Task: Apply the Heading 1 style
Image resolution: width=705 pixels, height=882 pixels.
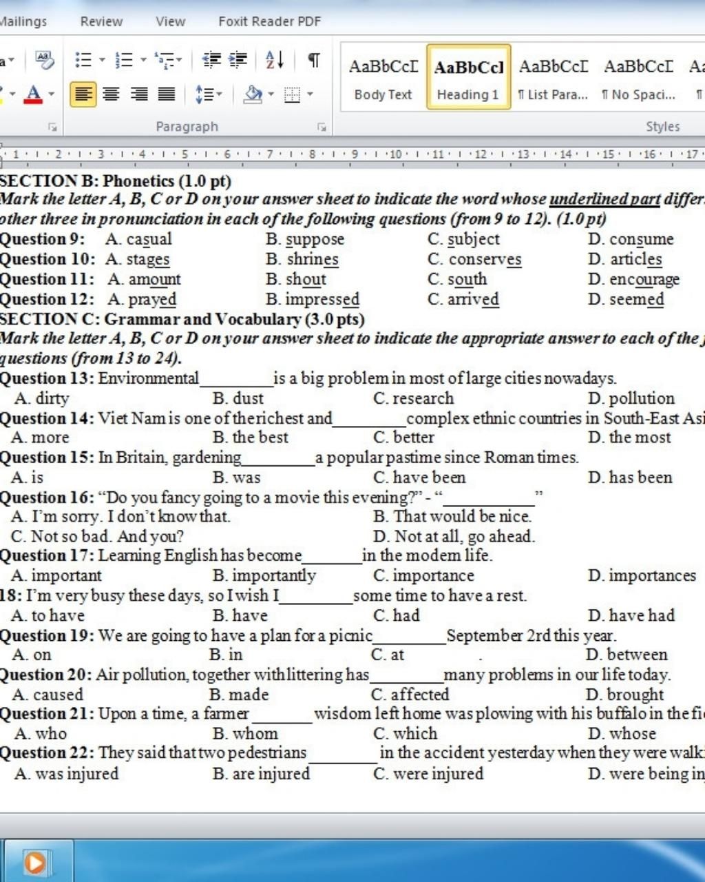Action: click(468, 77)
